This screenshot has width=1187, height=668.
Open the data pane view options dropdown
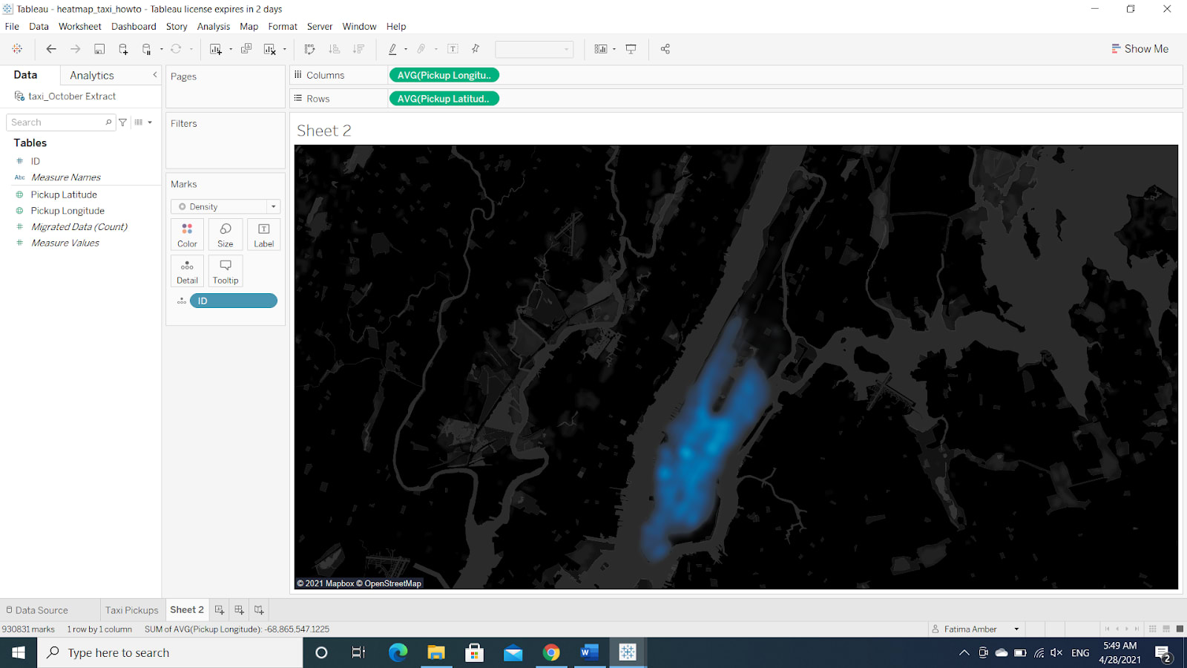[144, 122]
